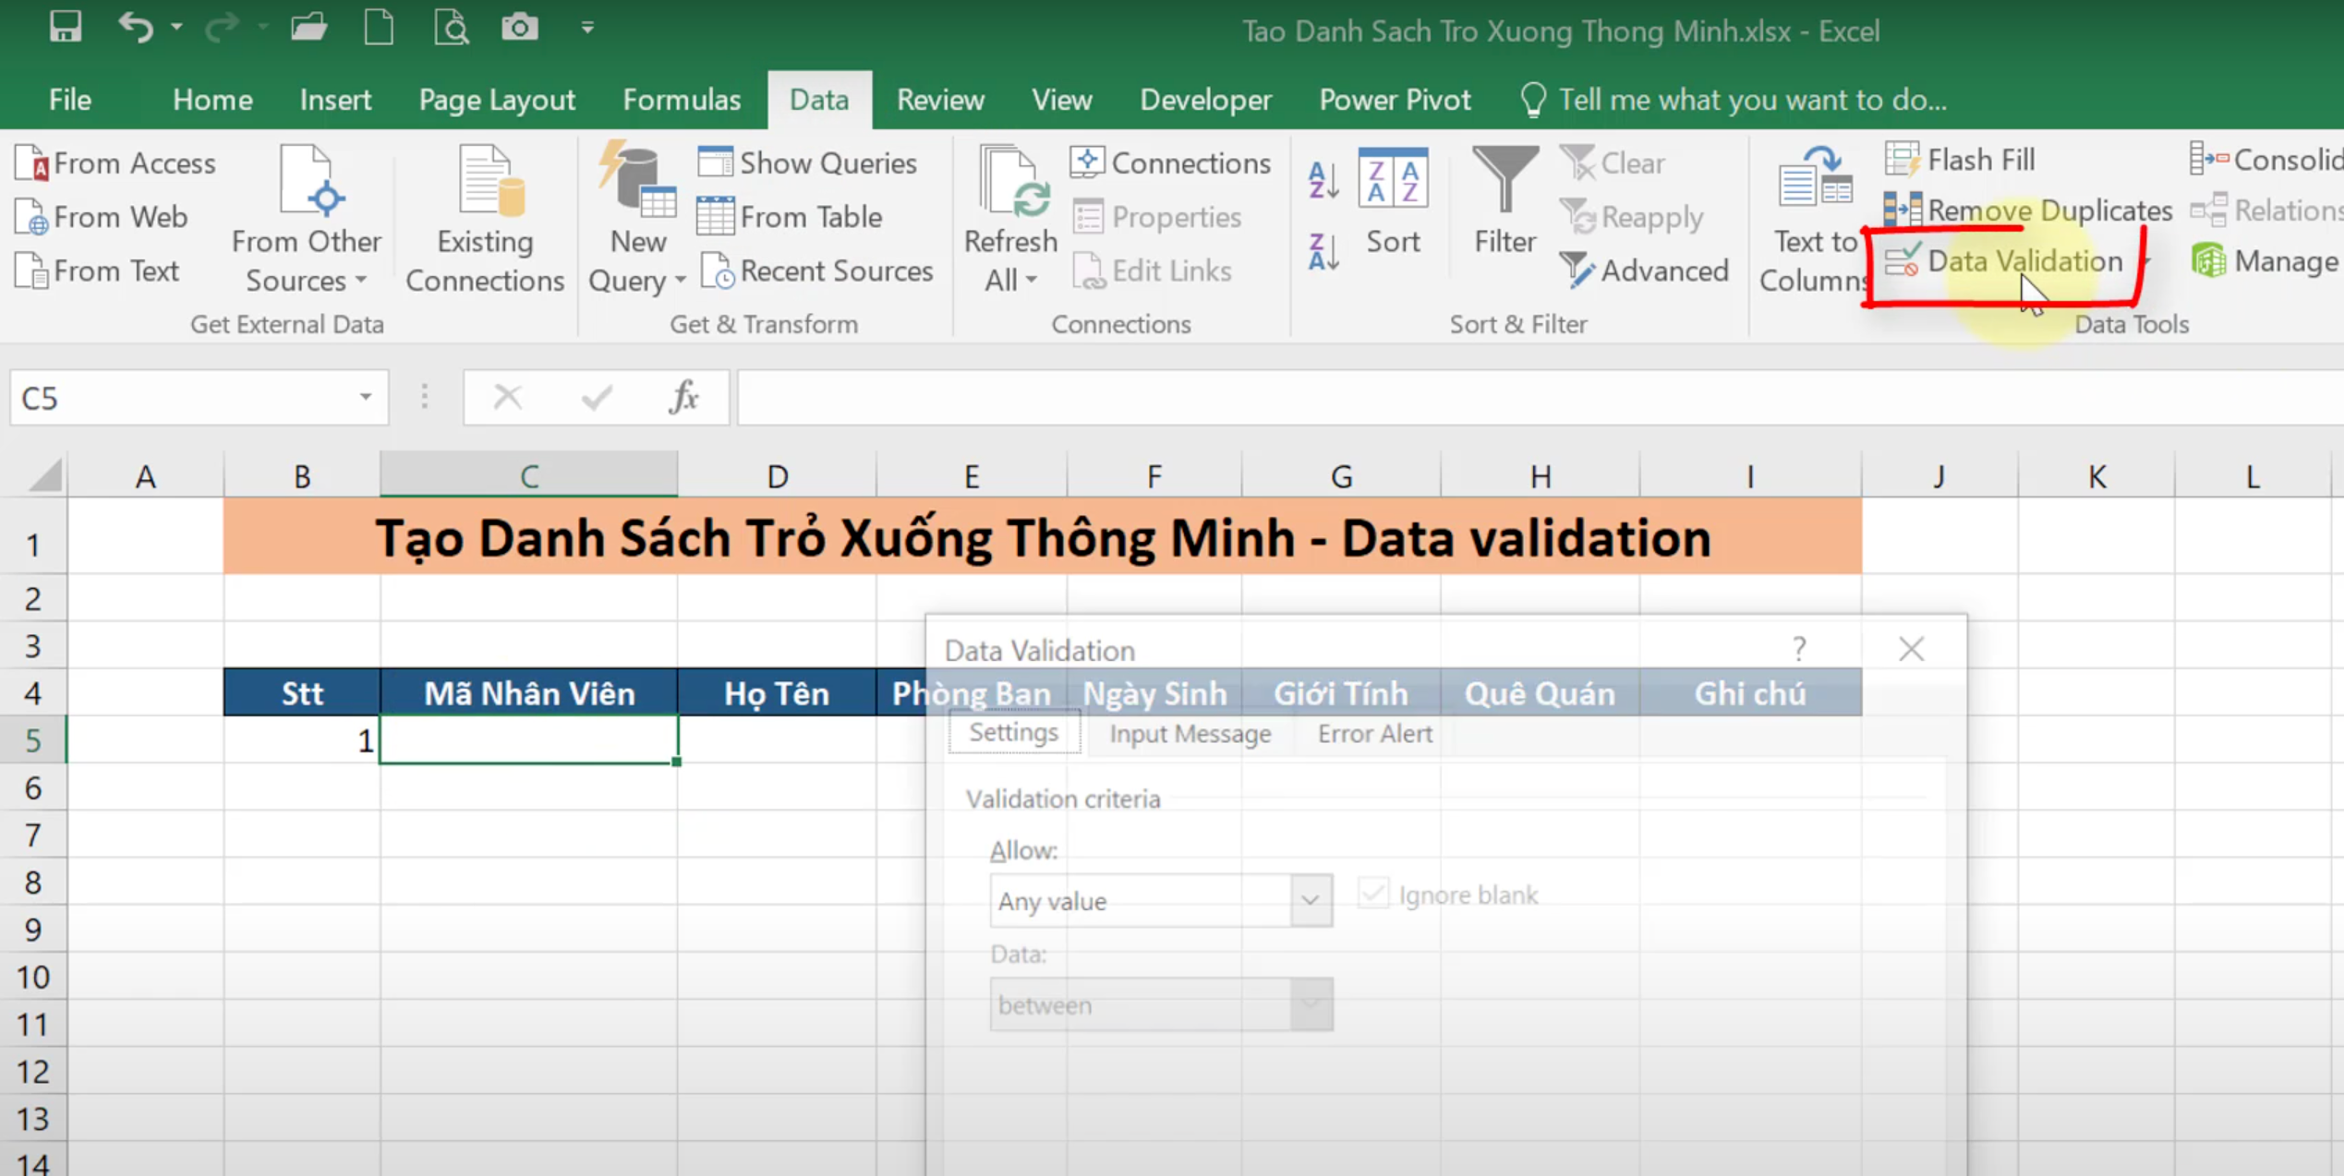Sort A to Z ascending
This screenshot has width=2344, height=1176.
coord(1323,181)
